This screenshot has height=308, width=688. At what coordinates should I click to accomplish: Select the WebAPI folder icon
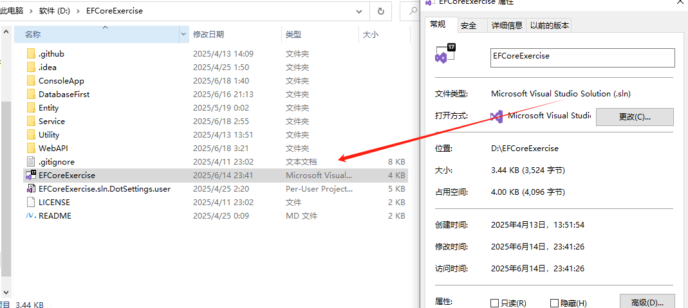[x=31, y=149]
